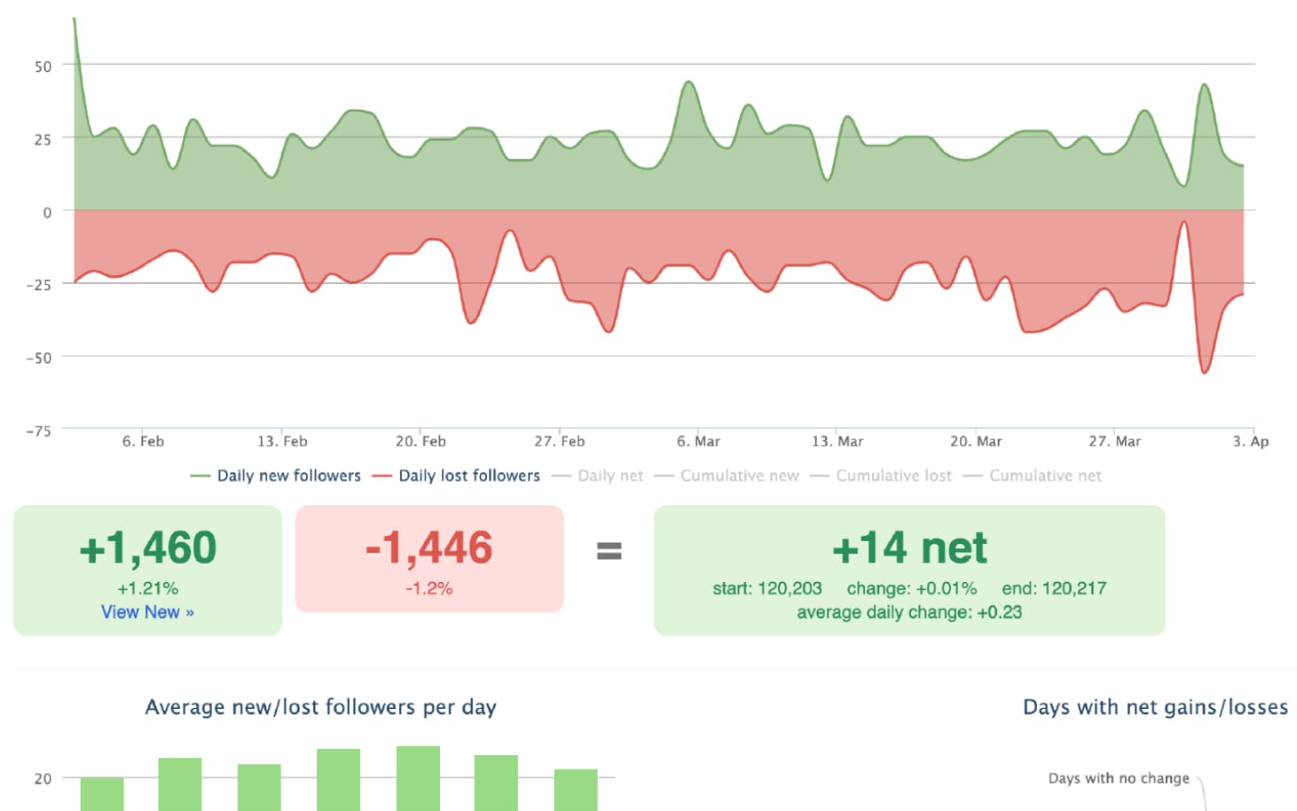Image resolution: width=1297 pixels, height=811 pixels.
Task: Click the "Average new/lost followers per day" heading
Action: [321, 707]
